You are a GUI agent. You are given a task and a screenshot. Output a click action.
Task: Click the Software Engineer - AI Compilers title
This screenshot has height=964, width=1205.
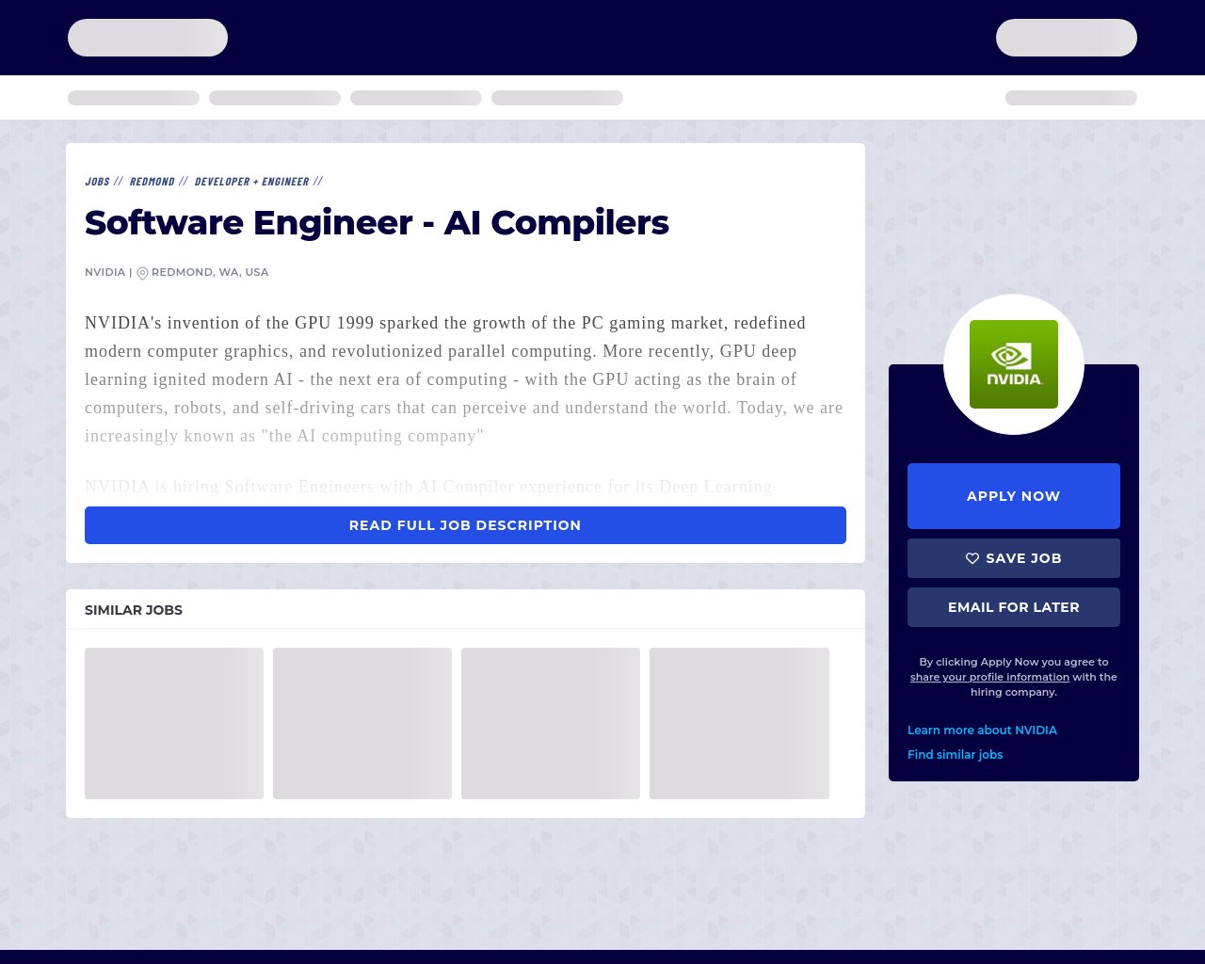(x=377, y=223)
